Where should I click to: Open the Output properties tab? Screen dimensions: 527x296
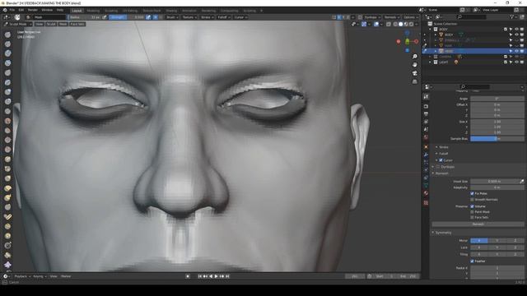(426, 114)
